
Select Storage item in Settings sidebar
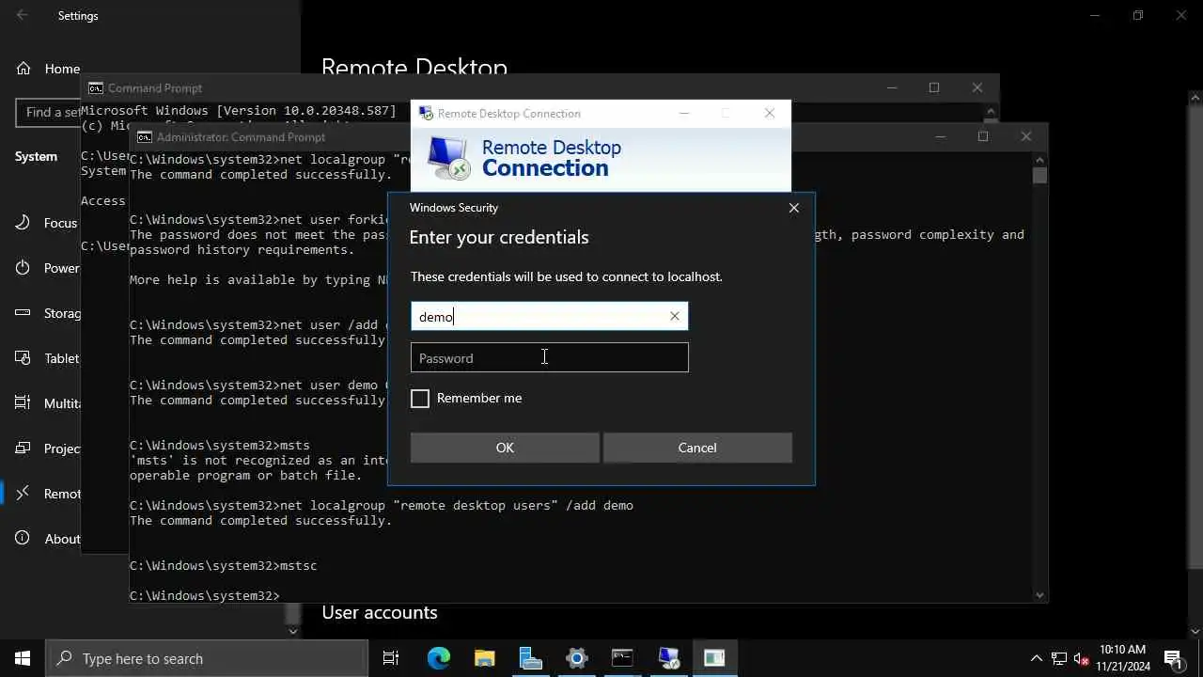click(48, 313)
